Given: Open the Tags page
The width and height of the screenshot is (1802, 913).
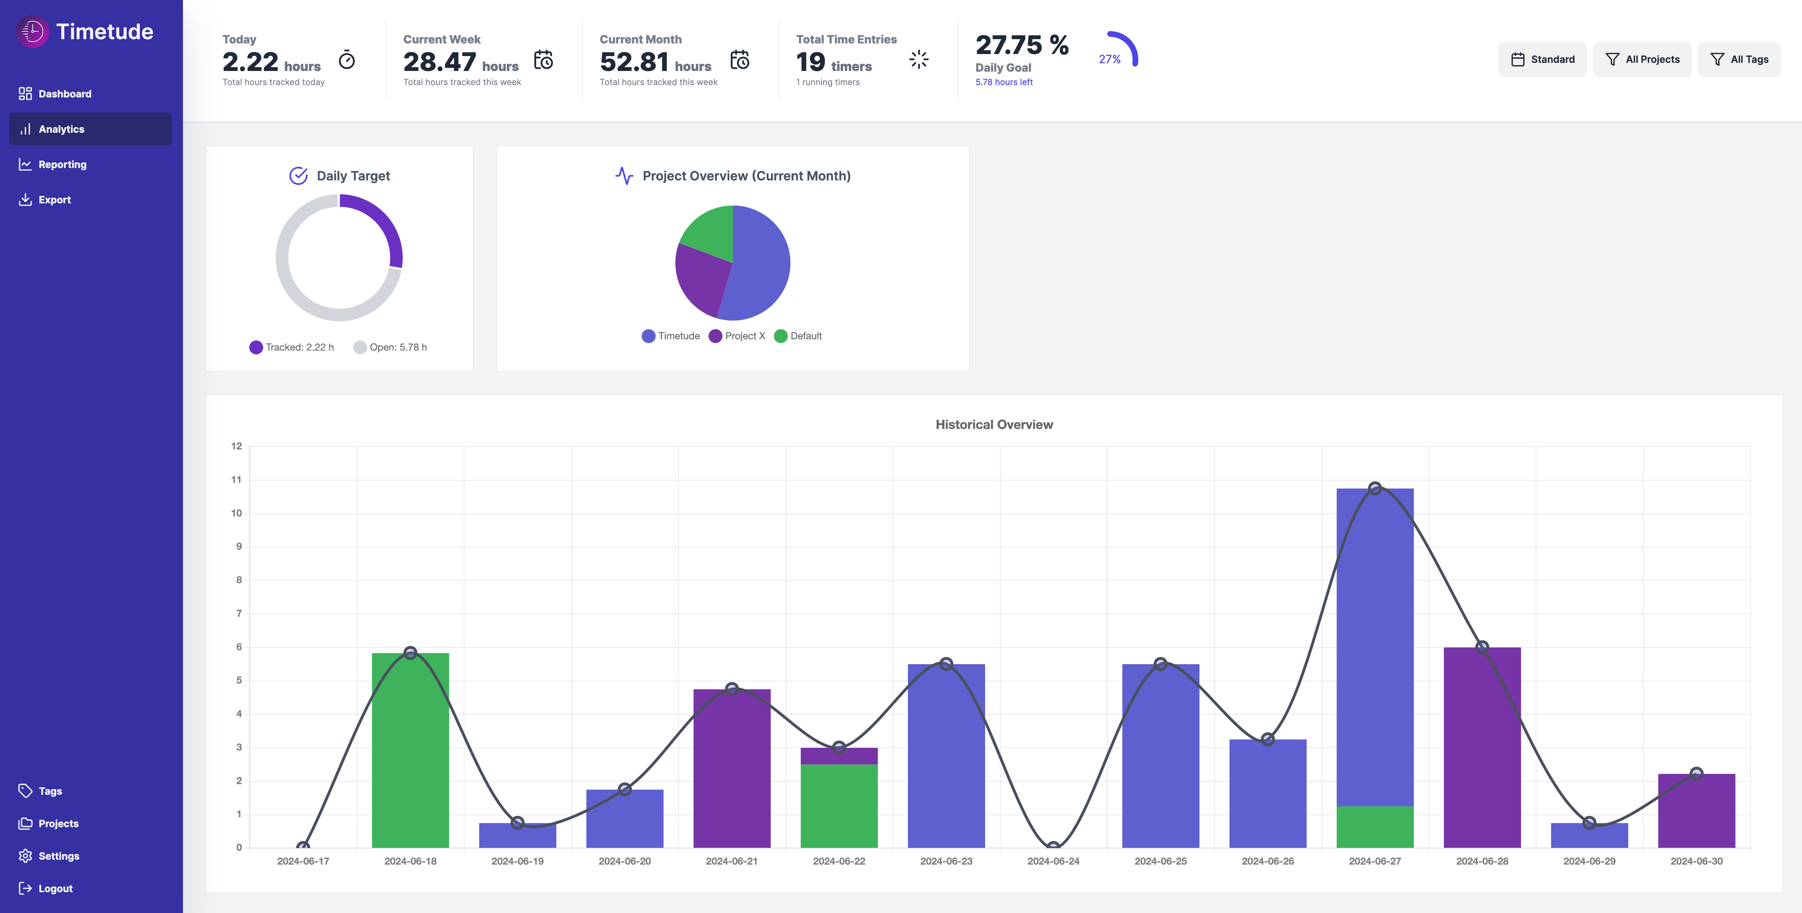Looking at the screenshot, I should coord(90,790).
